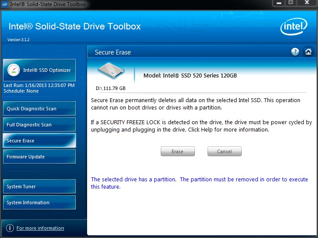This screenshot has height=238, width=318.
Task: Follow the 'For more information' link
Action: (x=40, y=228)
